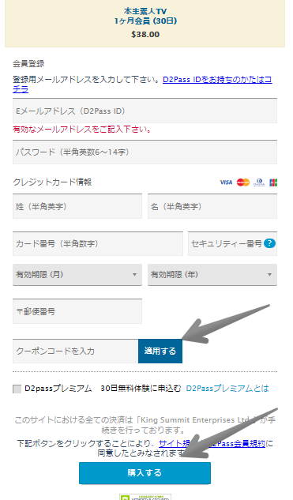Click the Diners Club card logo
The height and width of the screenshot is (500, 293).
(x=259, y=182)
